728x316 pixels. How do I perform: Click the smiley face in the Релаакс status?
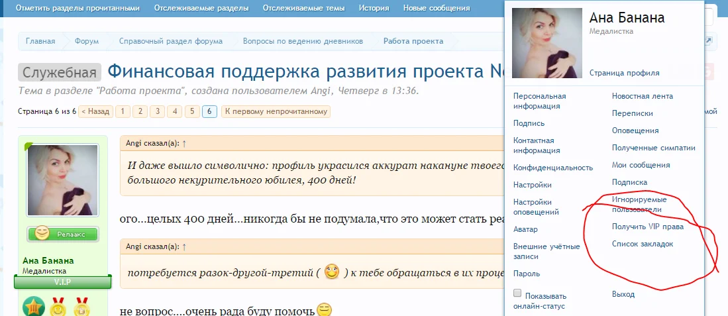[x=42, y=235]
